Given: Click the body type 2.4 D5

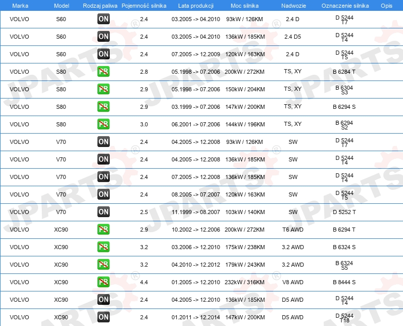Looking at the screenshot, I should 293,37.
